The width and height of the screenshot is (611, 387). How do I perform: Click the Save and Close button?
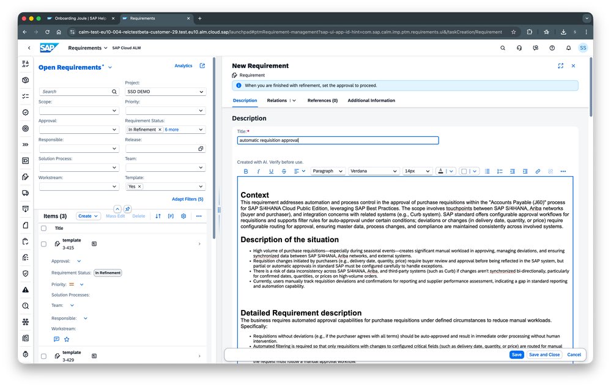(x=544, y=354)
